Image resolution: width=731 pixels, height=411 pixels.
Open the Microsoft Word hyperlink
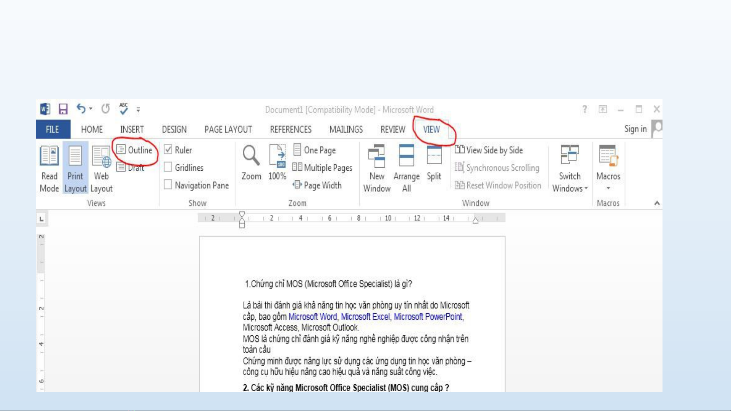click(312, 317)
